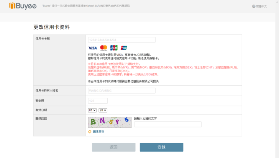This screenshot has height=158, width=279.
Task: Click the JCB card logo
Action: pos(114,48)
